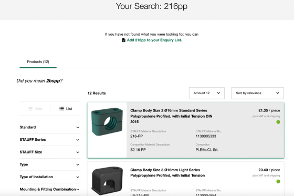Open Clamp Body Size 3 Light Series title

(167, 173)
